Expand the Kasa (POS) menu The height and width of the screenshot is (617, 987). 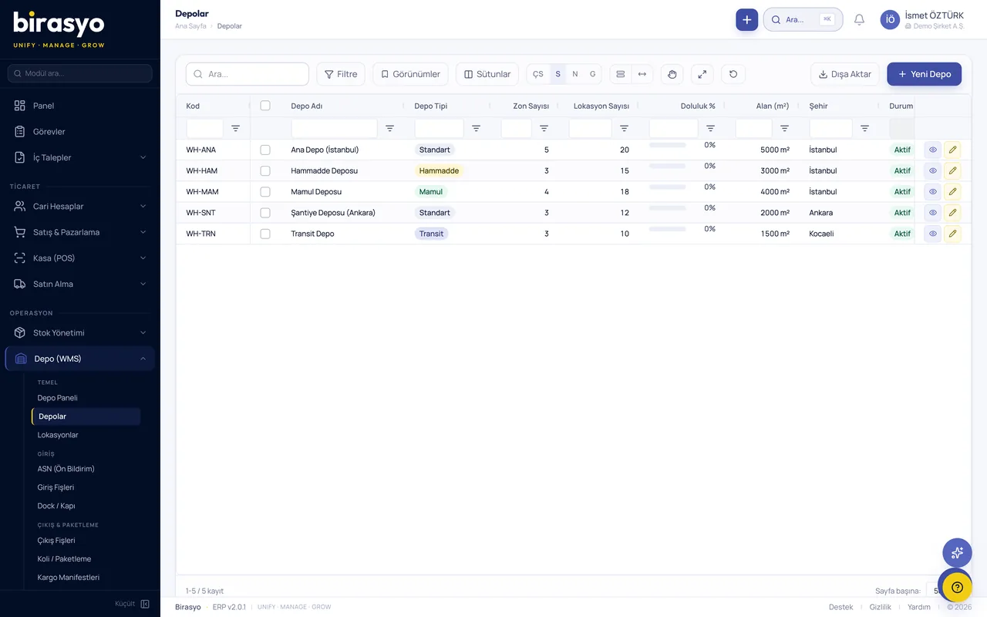point(80,258)
